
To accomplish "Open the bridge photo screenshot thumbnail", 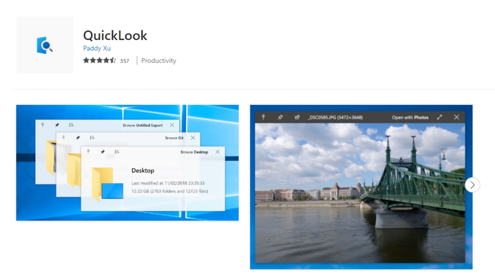I will point(361,187).
